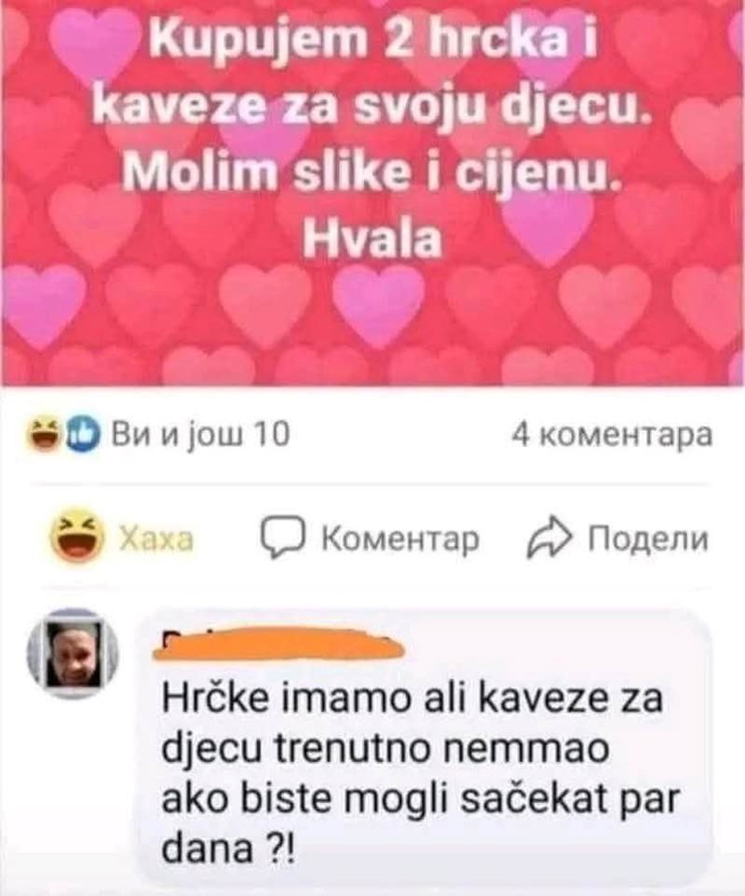
Task: Click the blue Like thumb icon beside the reaction count
Action: [x=84, y=436]
